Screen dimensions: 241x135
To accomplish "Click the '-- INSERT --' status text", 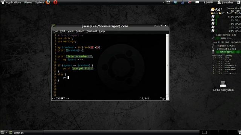I will (61, 99).
